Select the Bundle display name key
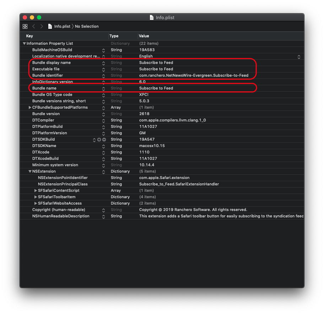The image size is (324, 314). [52, 63]
